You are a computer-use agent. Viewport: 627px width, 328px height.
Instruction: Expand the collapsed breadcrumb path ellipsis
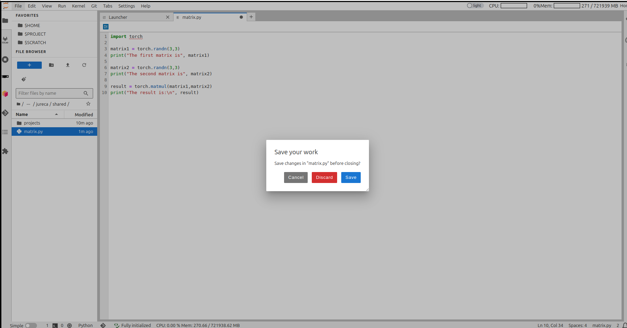pos(28,104)
